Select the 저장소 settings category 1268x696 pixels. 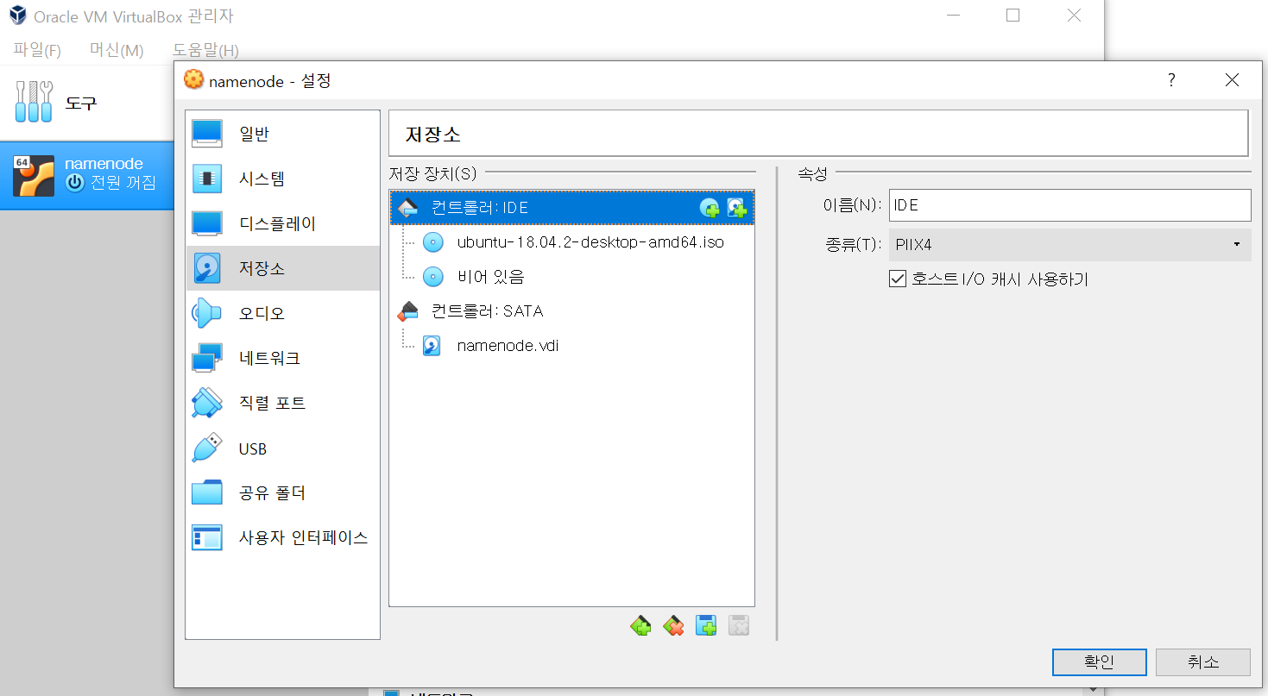click(282, 268)
